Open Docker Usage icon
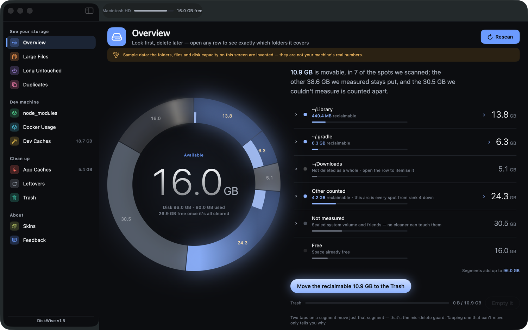528x330 pixels. pos(14,127)
